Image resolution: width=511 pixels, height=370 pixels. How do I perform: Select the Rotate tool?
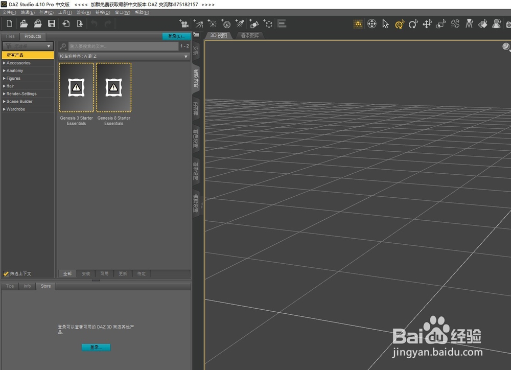click(413, 24)
